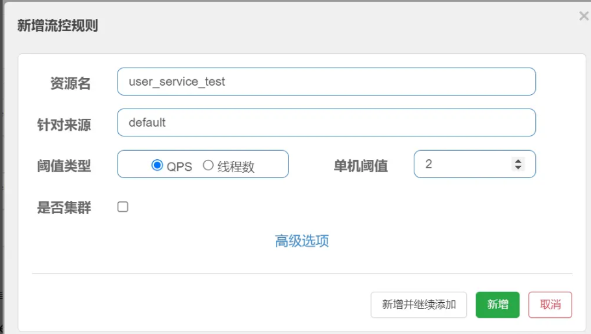Click the 阈值类型 label

coord(64,166)
